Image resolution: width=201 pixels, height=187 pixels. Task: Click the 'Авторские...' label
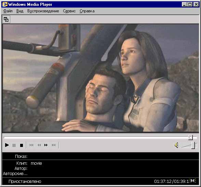(x=15, y=174)
